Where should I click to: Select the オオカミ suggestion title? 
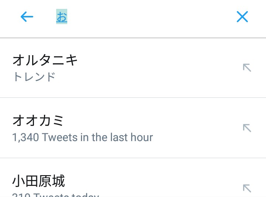pos(38,120)
